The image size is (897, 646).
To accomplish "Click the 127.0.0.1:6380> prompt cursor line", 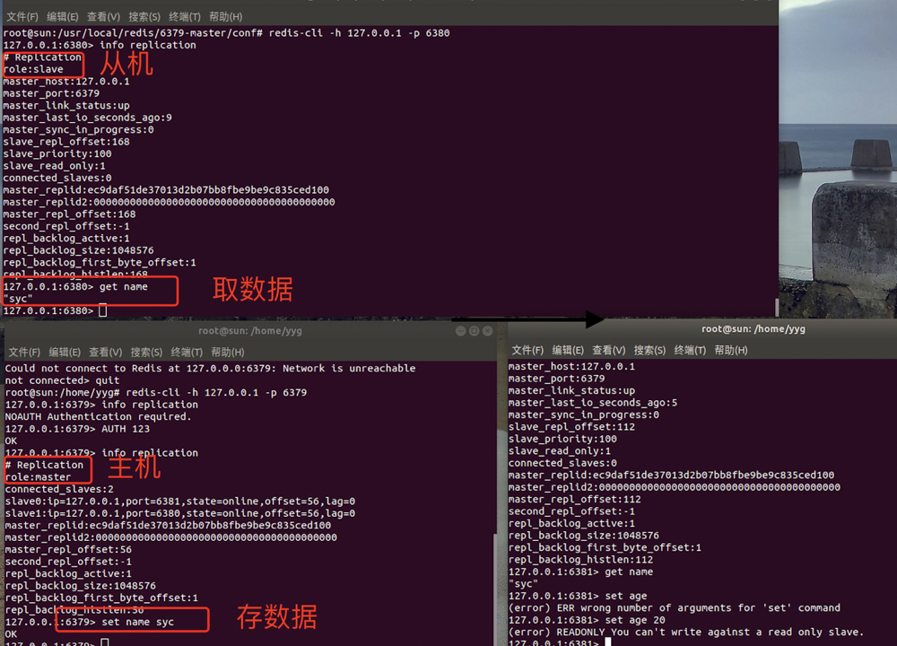I will click(x=55, y=310).
